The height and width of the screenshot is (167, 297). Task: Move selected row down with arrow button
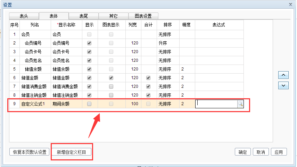tap(283, 85)
